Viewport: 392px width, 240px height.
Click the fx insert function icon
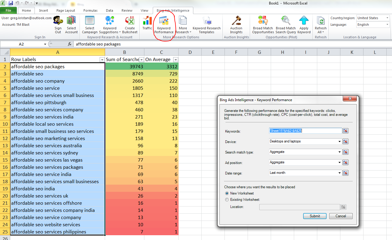tap(70, 44)
